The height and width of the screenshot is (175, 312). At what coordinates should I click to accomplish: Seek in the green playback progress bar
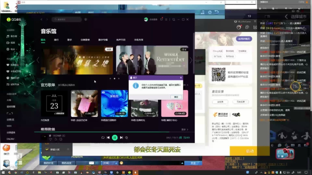click(114, 132)
